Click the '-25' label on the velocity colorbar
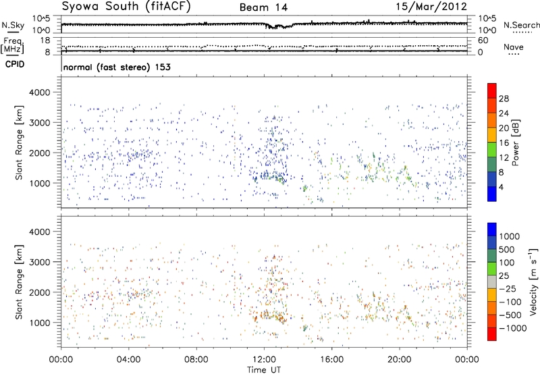Screen dimensions: 540x374 point(508,288)
